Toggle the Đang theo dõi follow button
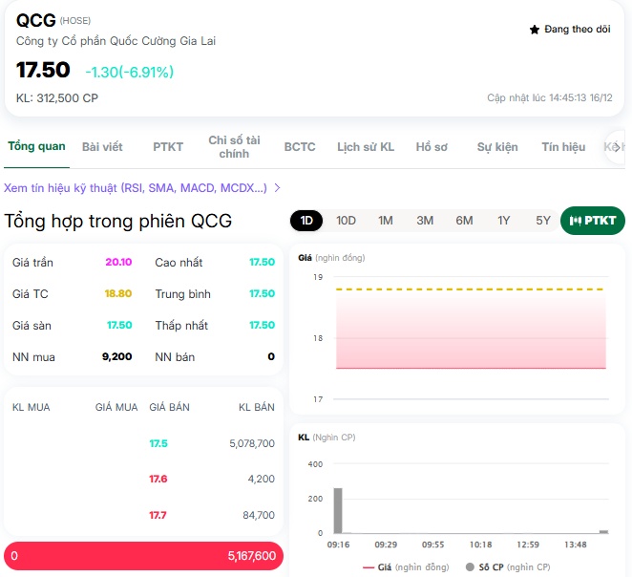This screenshot has height=577, width=632. (570, 30)
